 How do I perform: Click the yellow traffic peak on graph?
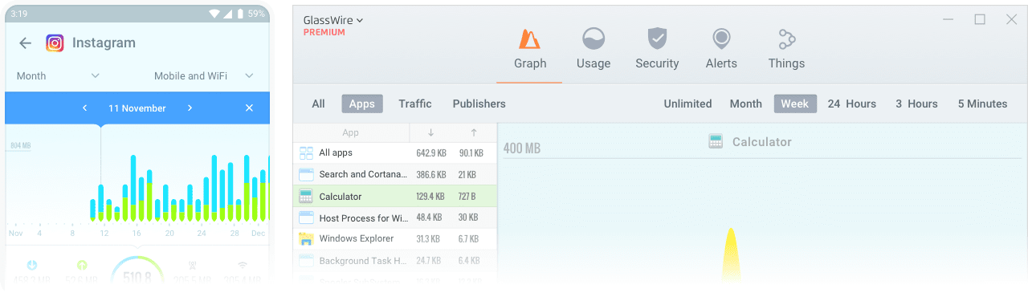(731, 255)
